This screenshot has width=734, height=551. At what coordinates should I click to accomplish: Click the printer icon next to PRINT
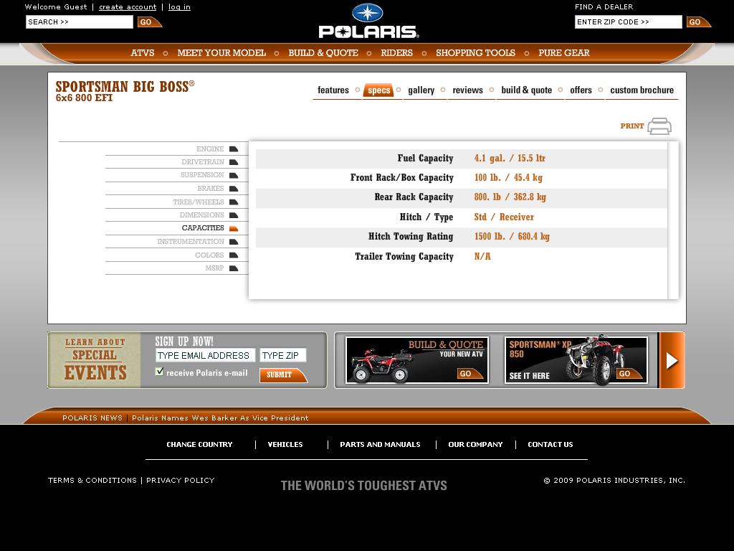coord(659,126)
